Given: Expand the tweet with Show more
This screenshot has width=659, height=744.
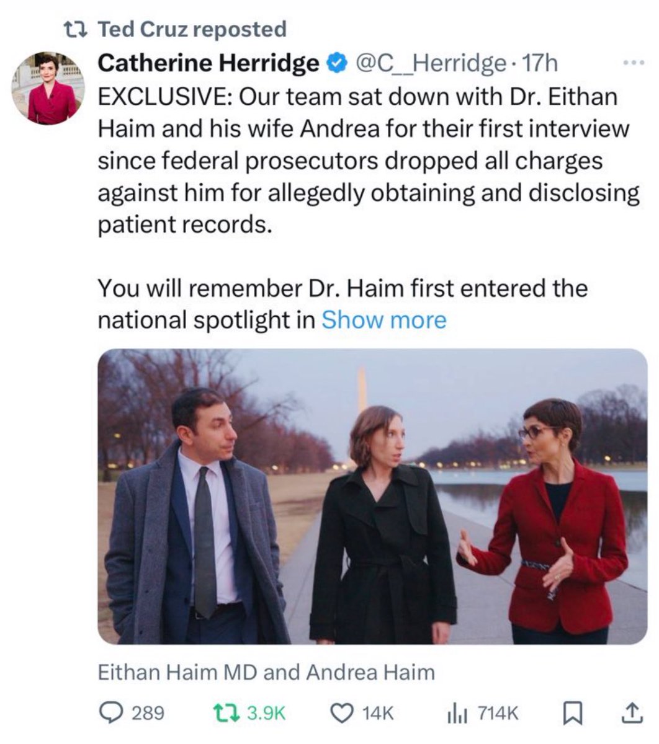Looking at the screenshot, I should pos(383,320).
